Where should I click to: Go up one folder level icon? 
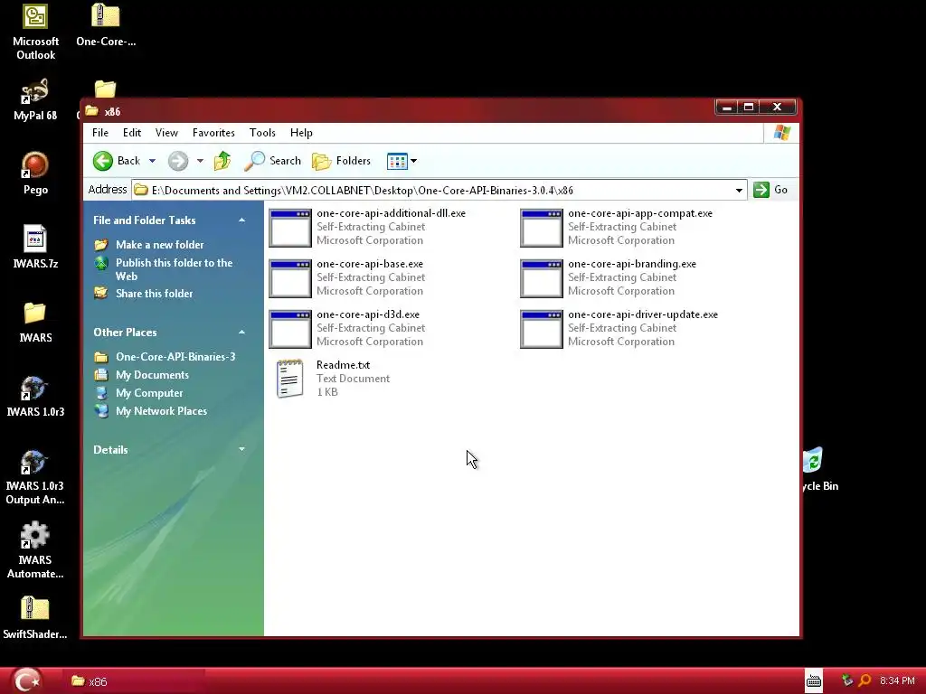(222, 161)
